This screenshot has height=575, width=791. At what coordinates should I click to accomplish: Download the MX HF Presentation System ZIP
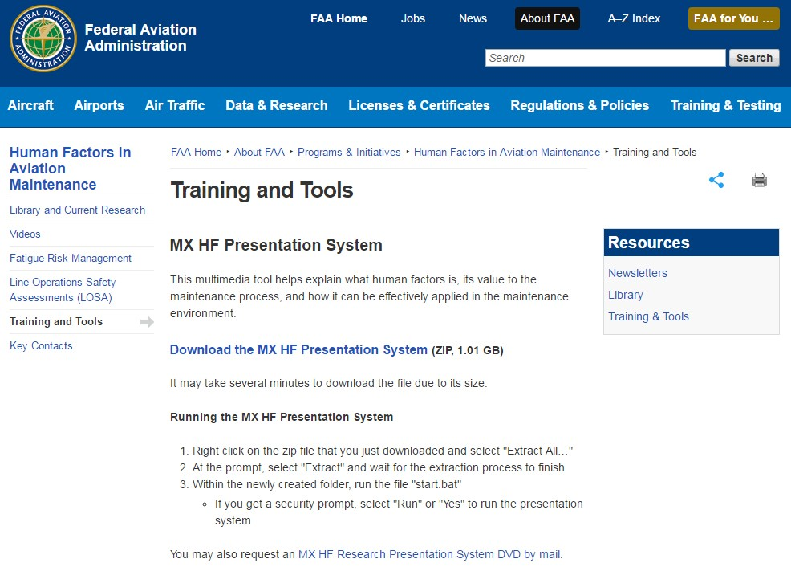[x=298, y=350]
